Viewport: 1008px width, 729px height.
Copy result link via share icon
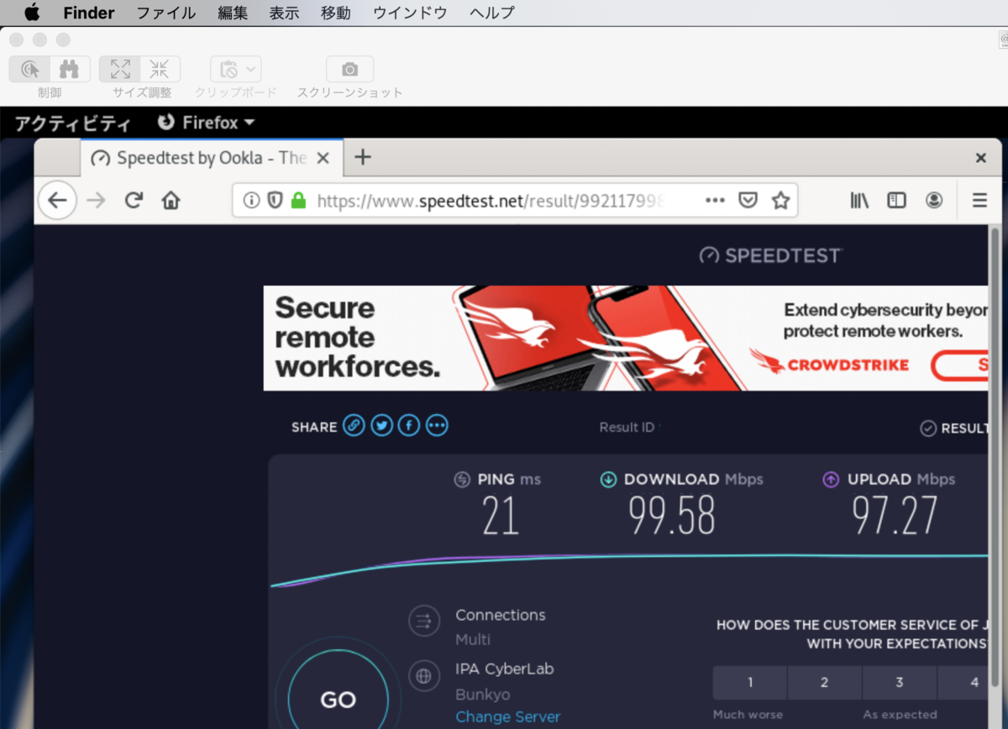click(x=354, y=426)
